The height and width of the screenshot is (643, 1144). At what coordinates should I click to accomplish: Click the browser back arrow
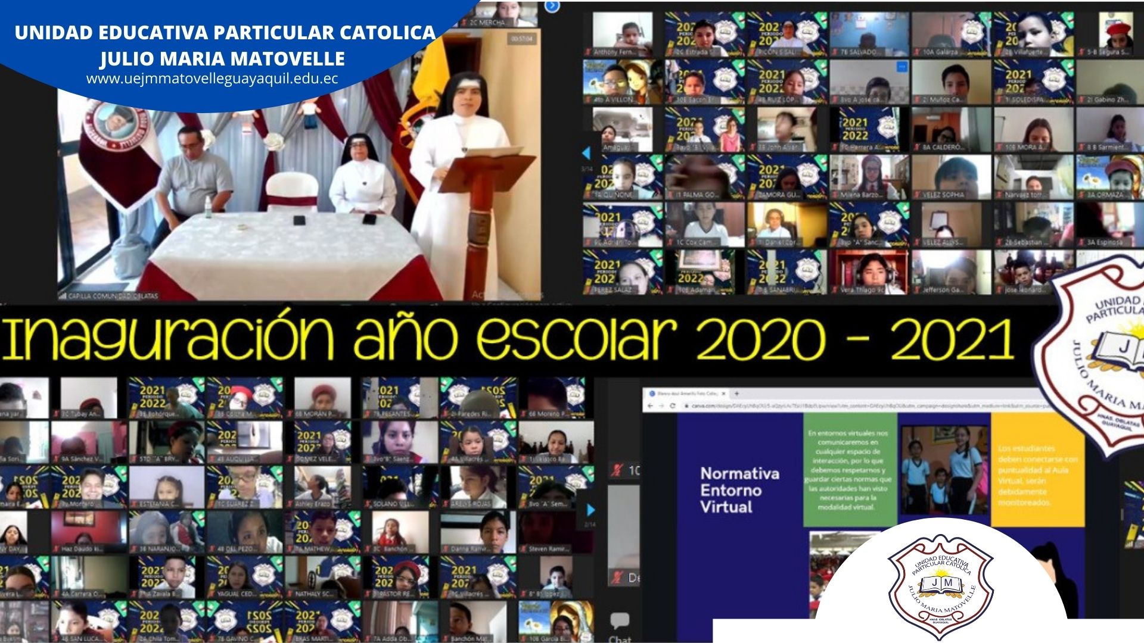pos(650,405)
